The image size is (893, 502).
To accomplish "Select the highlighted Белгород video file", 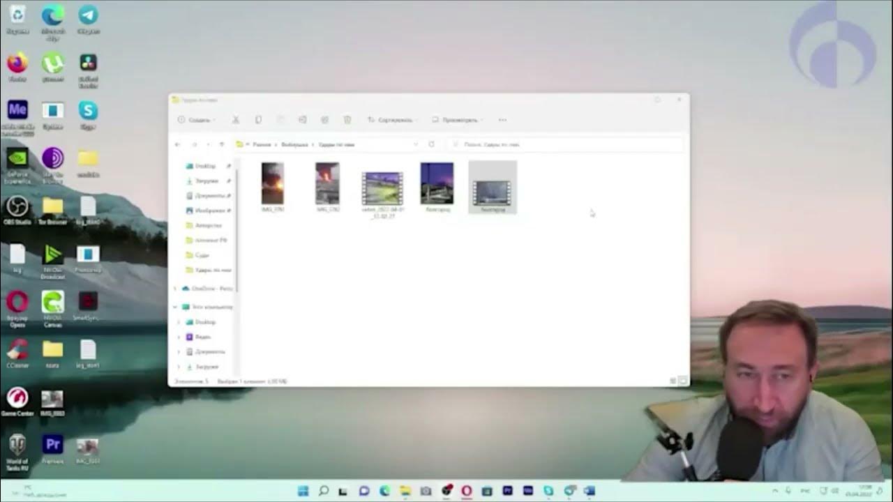I will coord(493,187).
